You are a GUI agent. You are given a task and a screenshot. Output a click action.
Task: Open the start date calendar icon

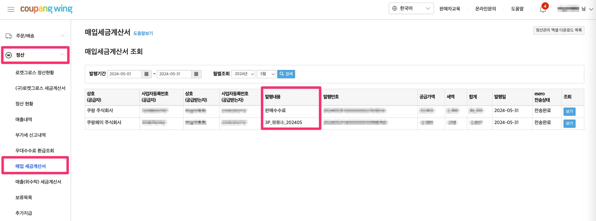coord(147,74)
